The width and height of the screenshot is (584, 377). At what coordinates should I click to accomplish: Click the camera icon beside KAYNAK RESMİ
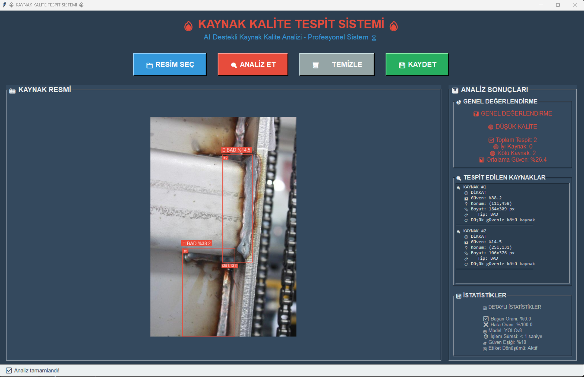[x=12, y=91]
